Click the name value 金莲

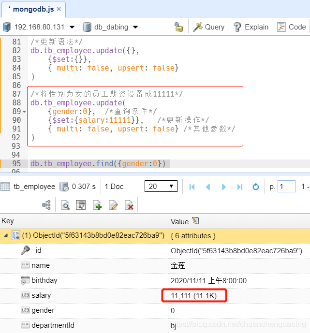(178, 266)
